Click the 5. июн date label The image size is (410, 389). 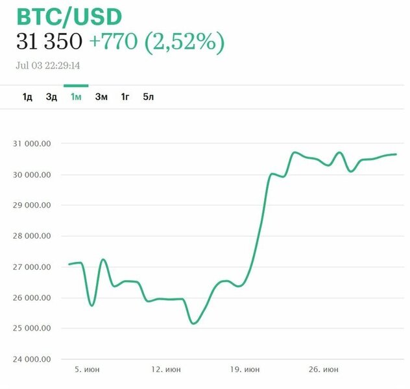click(86, 370)
